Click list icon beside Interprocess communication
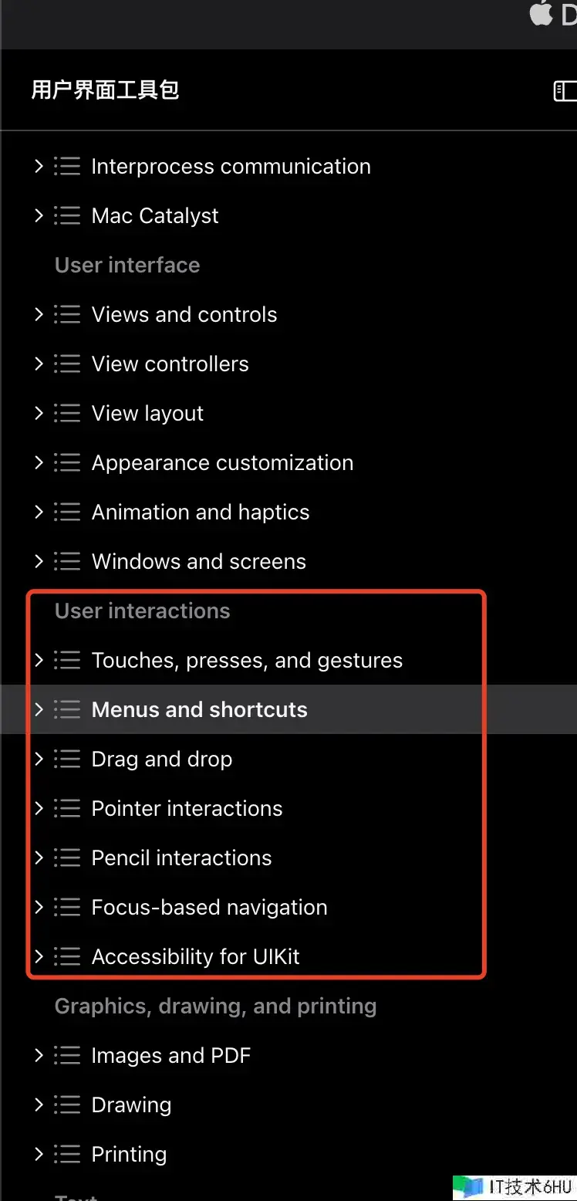 pyautogui.click(x=67, y=167)
